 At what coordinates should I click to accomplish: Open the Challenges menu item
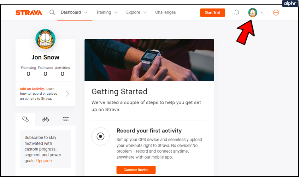(165, 12)
